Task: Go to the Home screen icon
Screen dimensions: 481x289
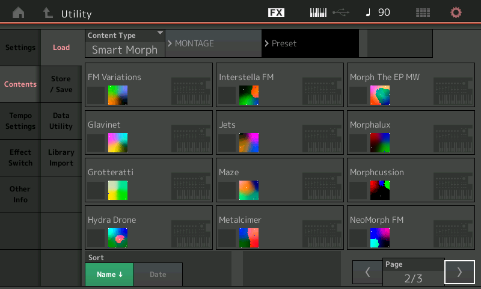Action: click(19, 13)
